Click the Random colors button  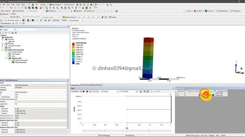pyautogui.click(x=78, y=11)
